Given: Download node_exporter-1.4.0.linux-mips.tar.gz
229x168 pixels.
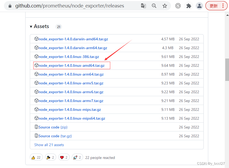Looking at the screenshot, I should pyautogui.click(x=70, y=110).
